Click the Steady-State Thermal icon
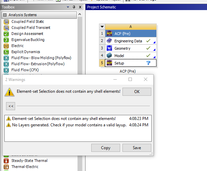The image size is (207, 171). [6, 161]
